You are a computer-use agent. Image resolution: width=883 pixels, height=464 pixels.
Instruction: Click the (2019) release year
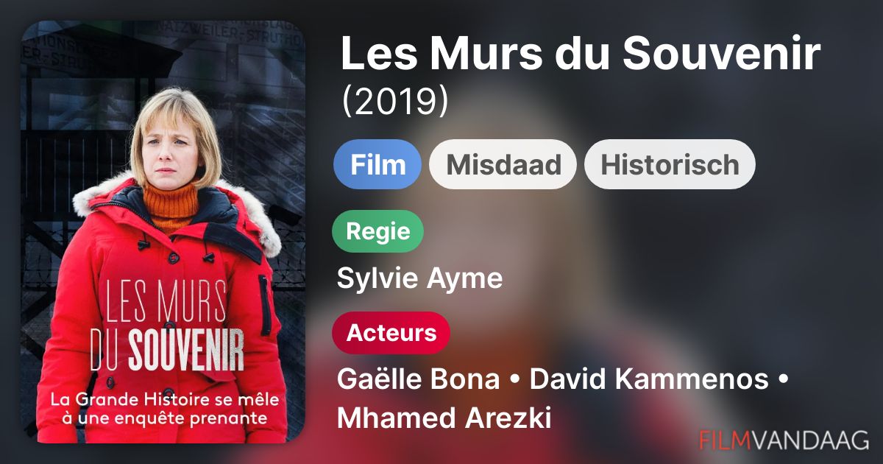(x=394, y=102)
